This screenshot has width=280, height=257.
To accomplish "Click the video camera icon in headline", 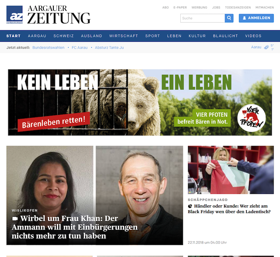I will [x=15, y=219].
